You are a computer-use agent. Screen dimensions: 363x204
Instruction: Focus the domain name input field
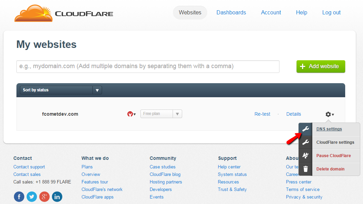(148, 66)
